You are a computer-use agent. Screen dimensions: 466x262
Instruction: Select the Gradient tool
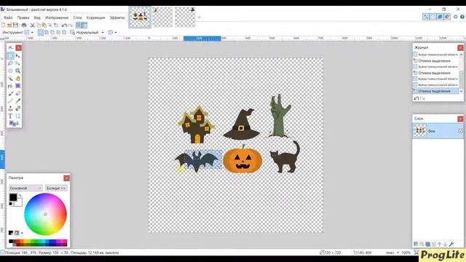[17, 86]
